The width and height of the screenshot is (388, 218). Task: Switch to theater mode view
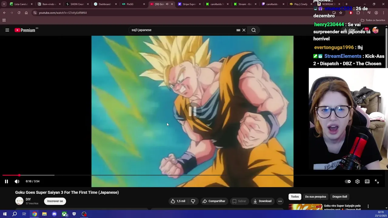tap(367, 181)
